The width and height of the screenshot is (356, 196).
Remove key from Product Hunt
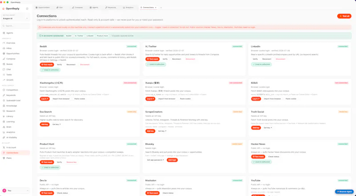(x=72, y=162)
